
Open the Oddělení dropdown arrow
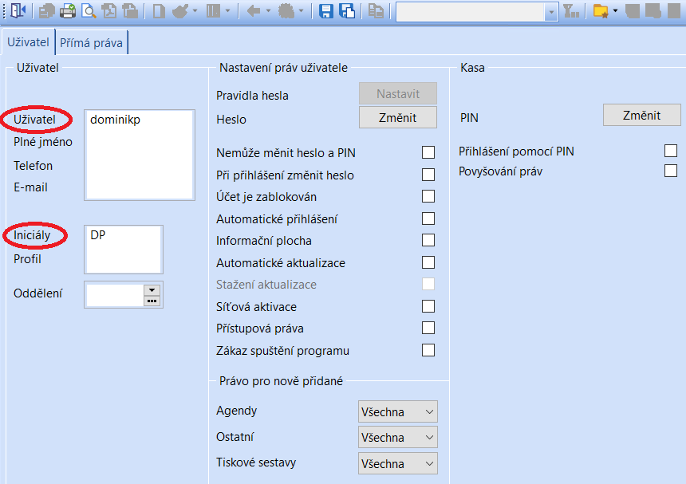click(x=152, y=290)
